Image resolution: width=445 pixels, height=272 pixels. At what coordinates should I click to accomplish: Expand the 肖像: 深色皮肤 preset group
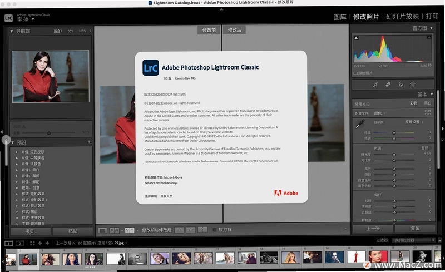pos(17,152)
